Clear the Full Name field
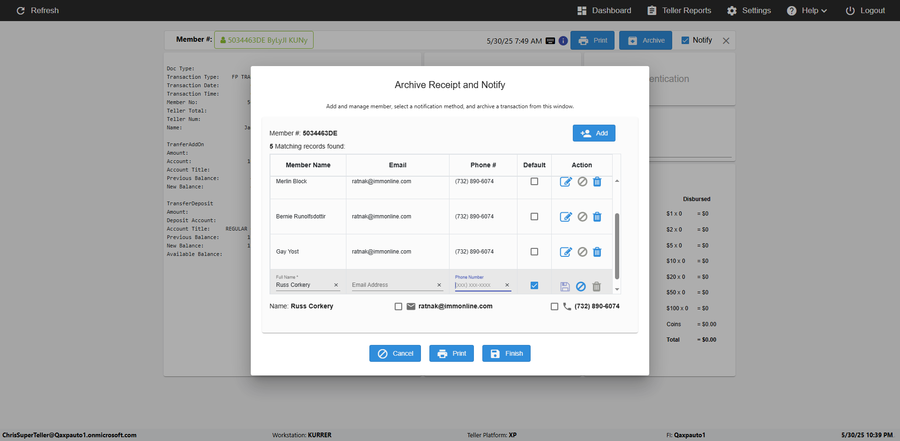Viewport: 900px width, 441px height. click(x=336, y=285)
